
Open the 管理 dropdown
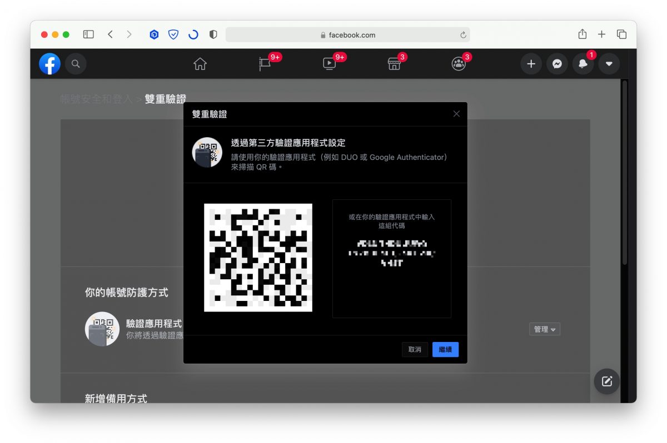545,329
